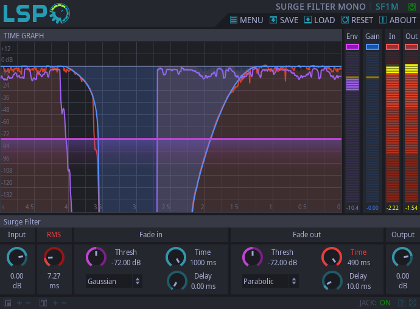The width and height of the screenshot is (420, 309).
Task: Click the Fade out section header
Action: (x=307, y=235)
